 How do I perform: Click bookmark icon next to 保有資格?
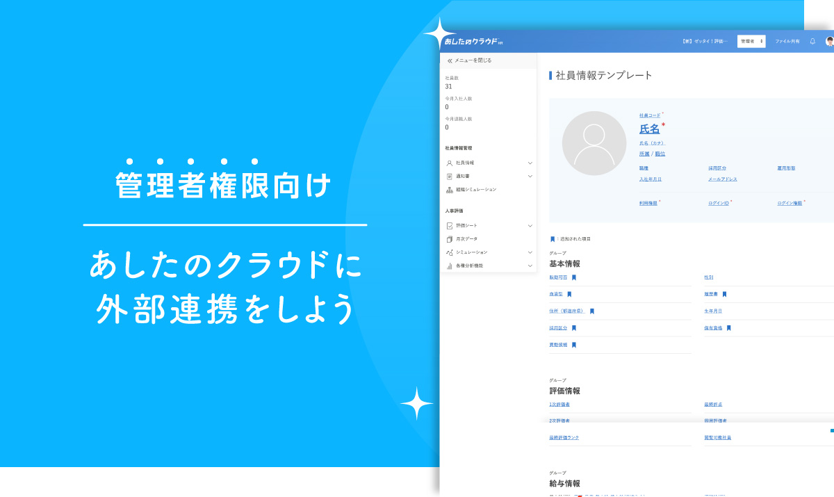(728, 328)
